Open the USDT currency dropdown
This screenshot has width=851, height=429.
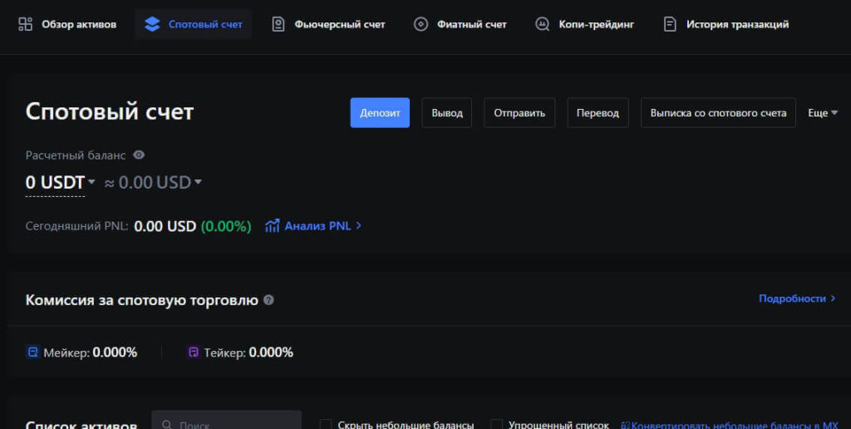(91, 182)
